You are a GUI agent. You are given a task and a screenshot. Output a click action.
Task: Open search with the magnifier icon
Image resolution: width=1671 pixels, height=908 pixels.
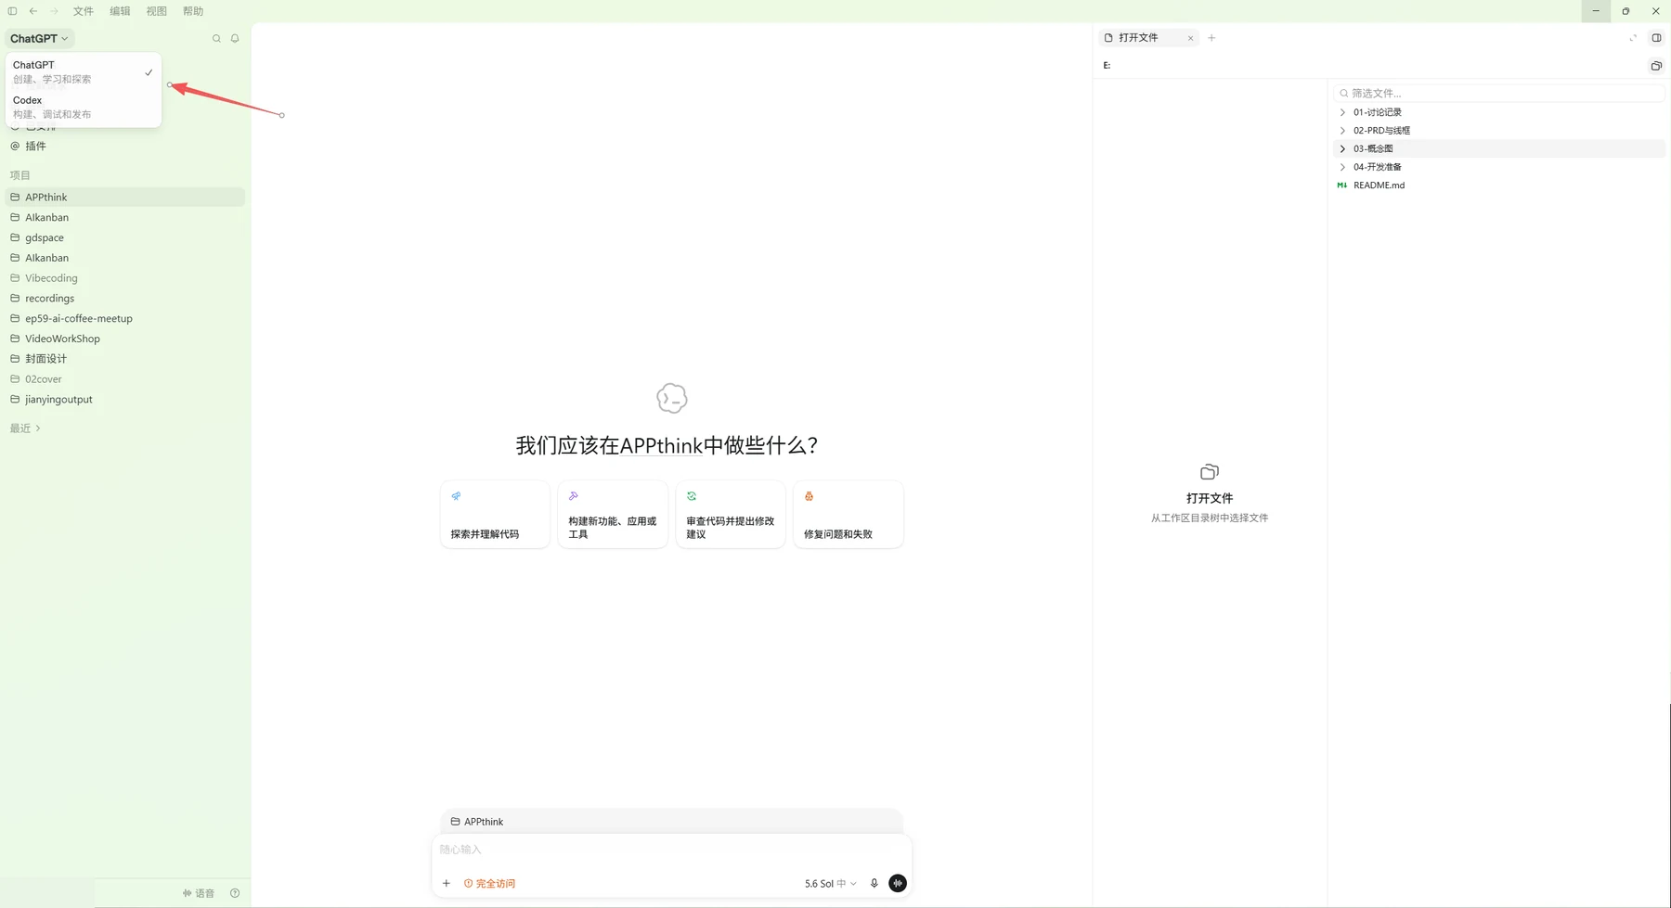click(x=216, y=39)
